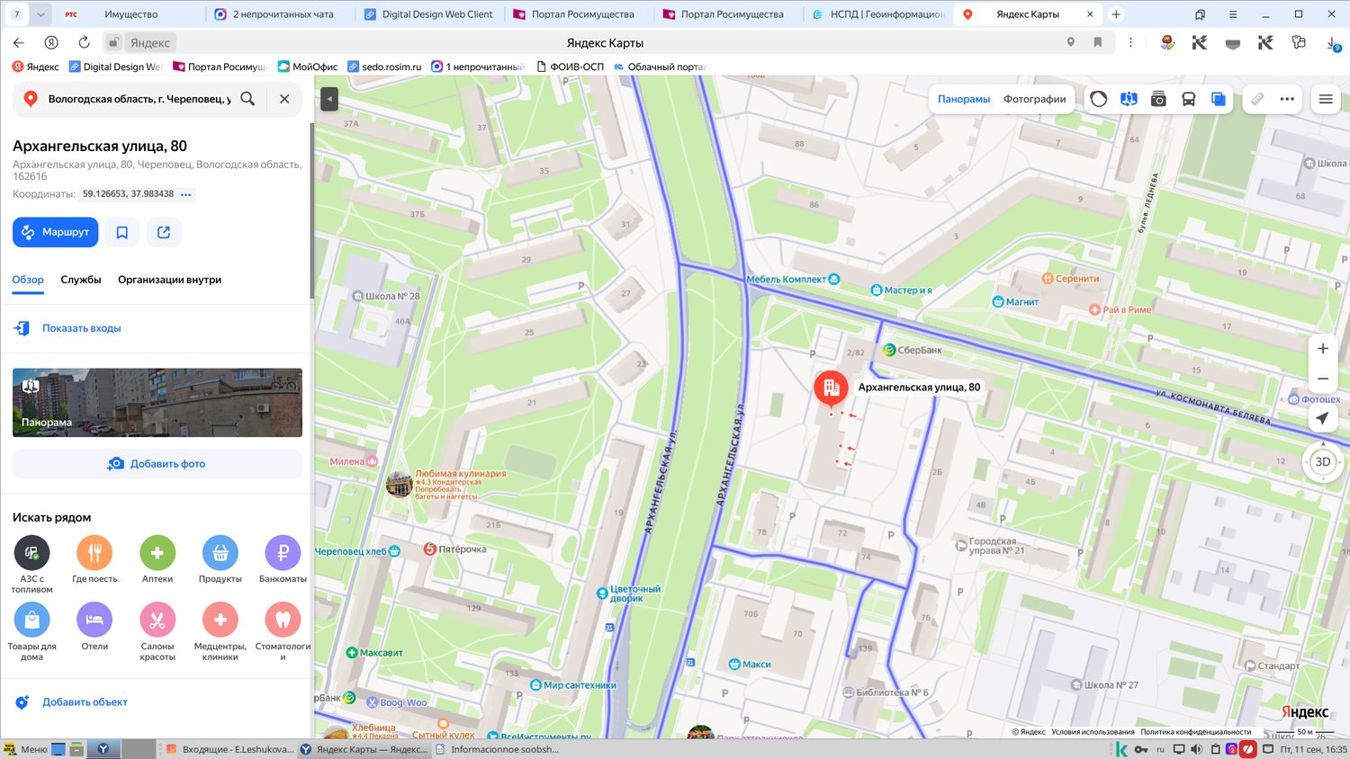The height and width of the screenshot is (759, 1350).
Task: Select the ruler measurement tool
Action: point(1257,99)
